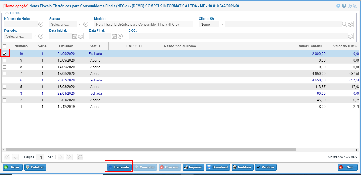Click the Verificar button
Screen dimensions: 361x175
point(266,167)
